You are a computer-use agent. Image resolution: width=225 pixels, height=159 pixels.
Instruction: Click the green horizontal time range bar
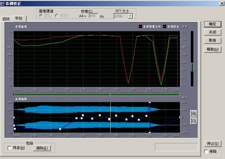click(x=97, y=94)
